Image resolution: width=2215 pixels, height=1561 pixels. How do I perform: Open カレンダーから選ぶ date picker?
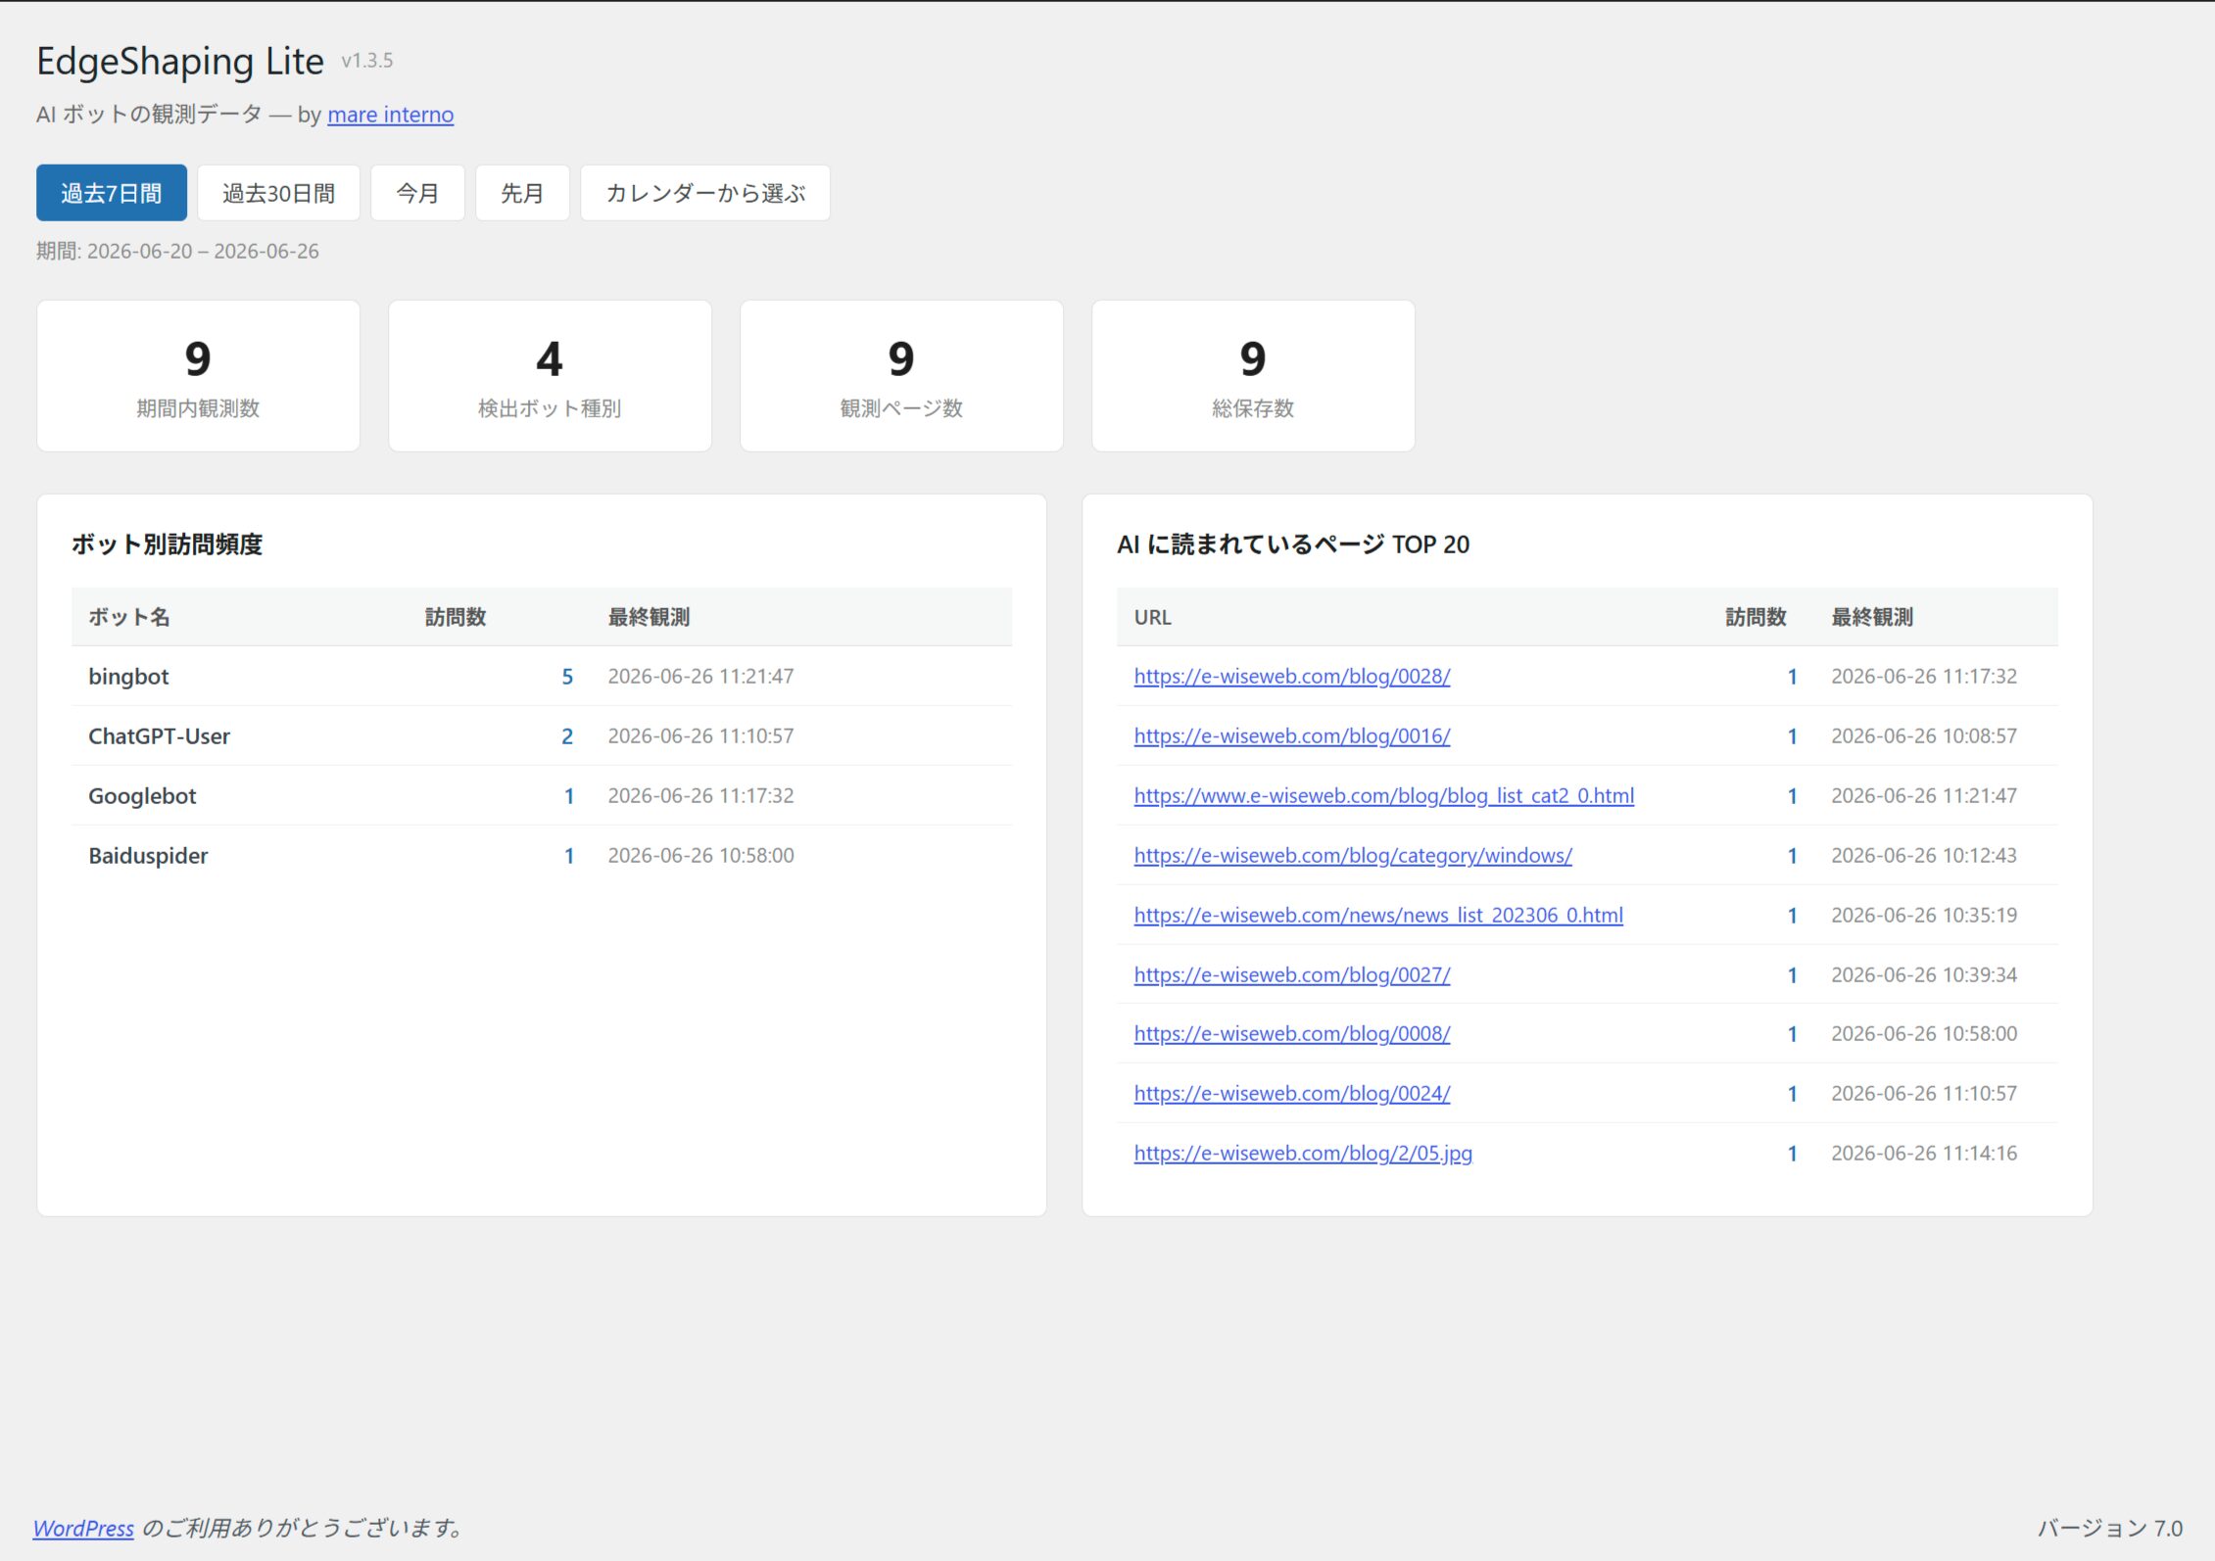tap(705, 193)
